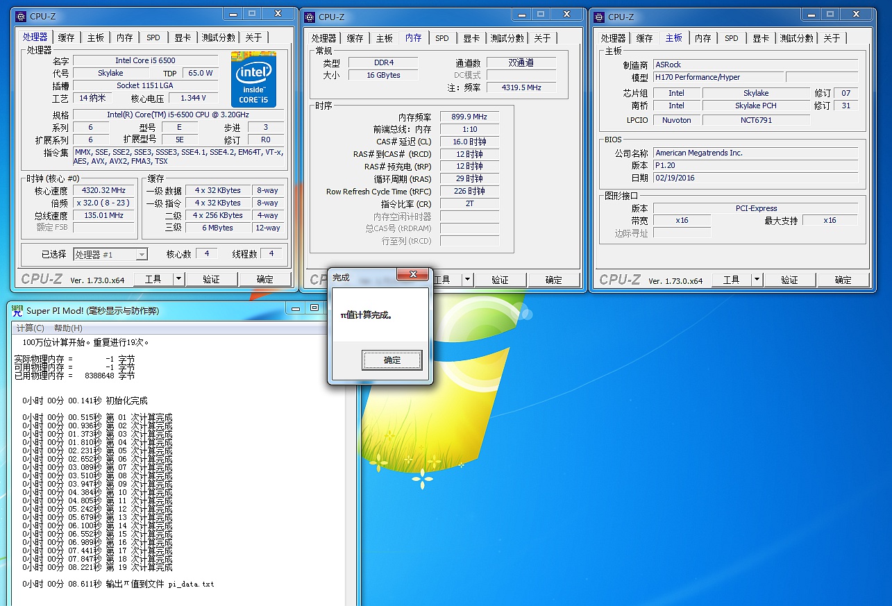
Task: Click the model field H170 Performance/Hyper
Action: click(718, 78)
